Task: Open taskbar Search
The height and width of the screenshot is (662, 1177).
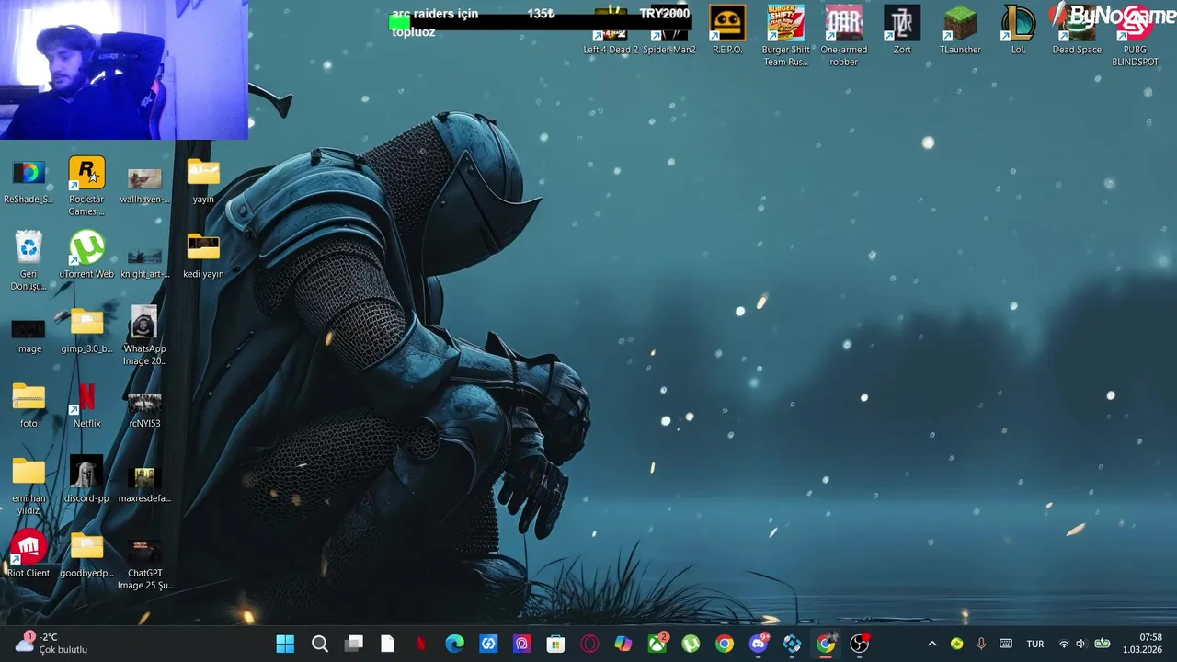Action: (x=319, y=644)
